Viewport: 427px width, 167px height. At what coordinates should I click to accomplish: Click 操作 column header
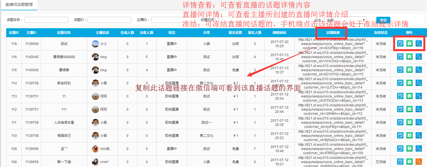(409, 33)
